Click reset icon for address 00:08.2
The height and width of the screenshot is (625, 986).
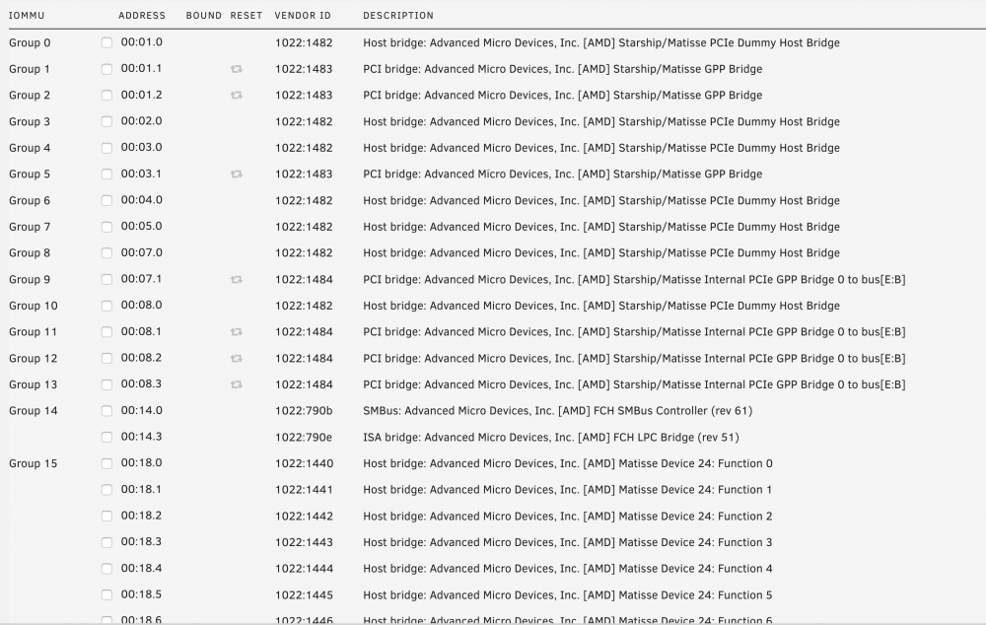(x=237, y=359)
